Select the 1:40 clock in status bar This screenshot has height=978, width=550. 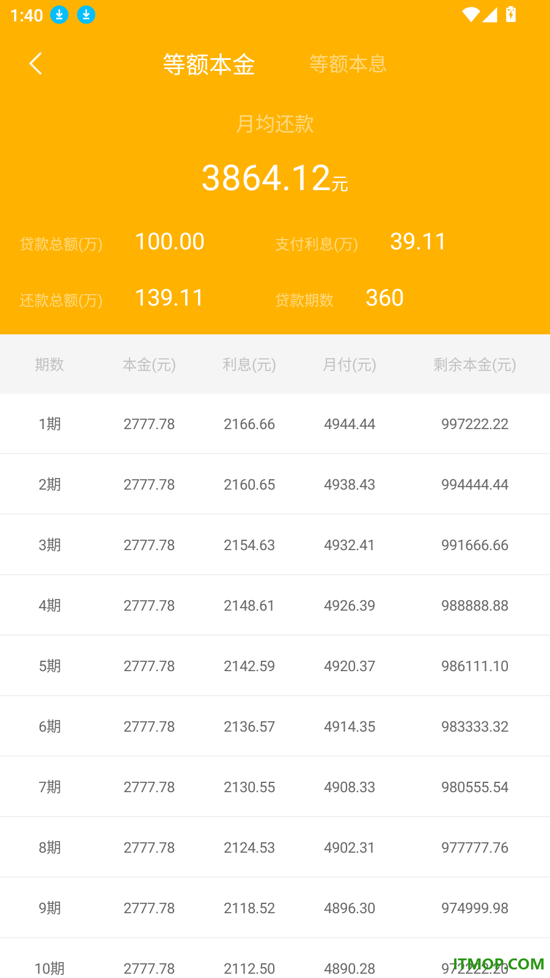tap(27, 15)
